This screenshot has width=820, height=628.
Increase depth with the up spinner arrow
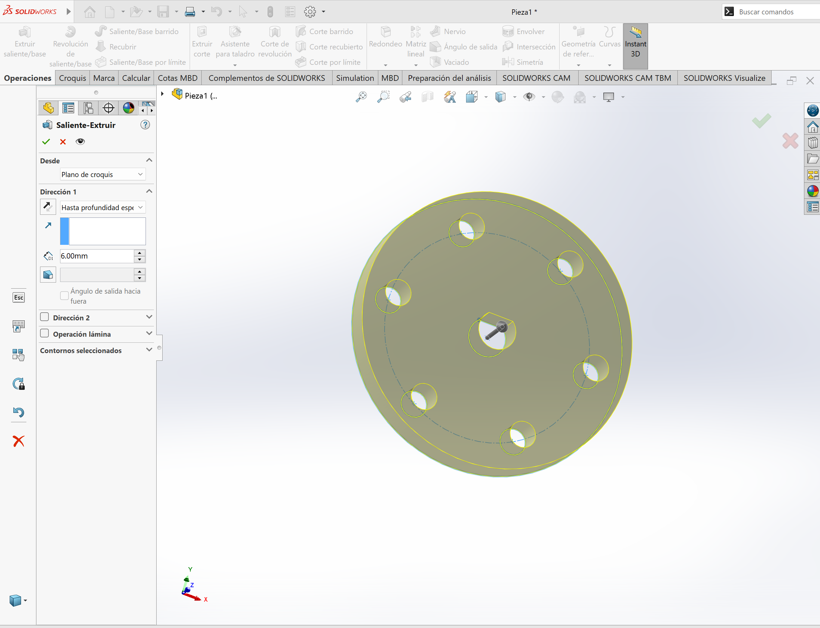[140, 253]
